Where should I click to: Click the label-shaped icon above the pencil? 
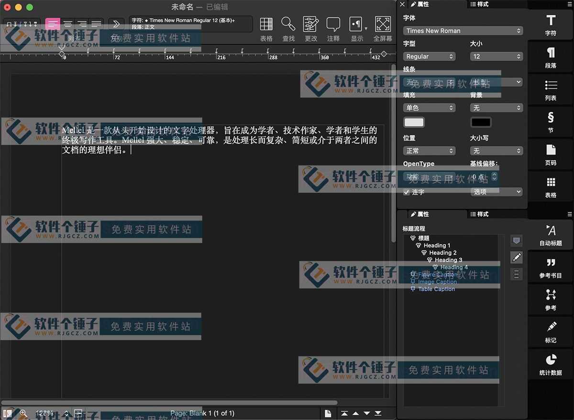(x=517, y=241)
